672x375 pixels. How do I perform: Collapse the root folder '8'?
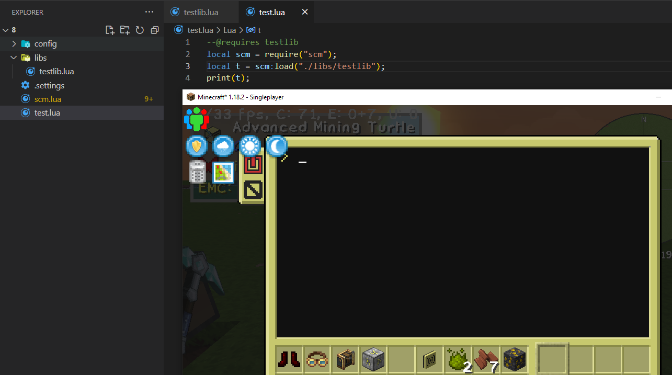click(x=6, y=30)
